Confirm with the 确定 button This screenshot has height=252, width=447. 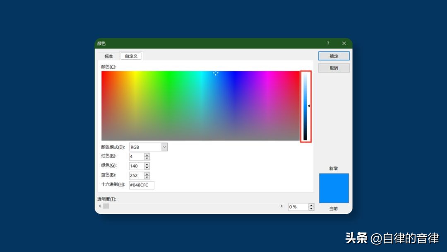[x=334, y=56]
